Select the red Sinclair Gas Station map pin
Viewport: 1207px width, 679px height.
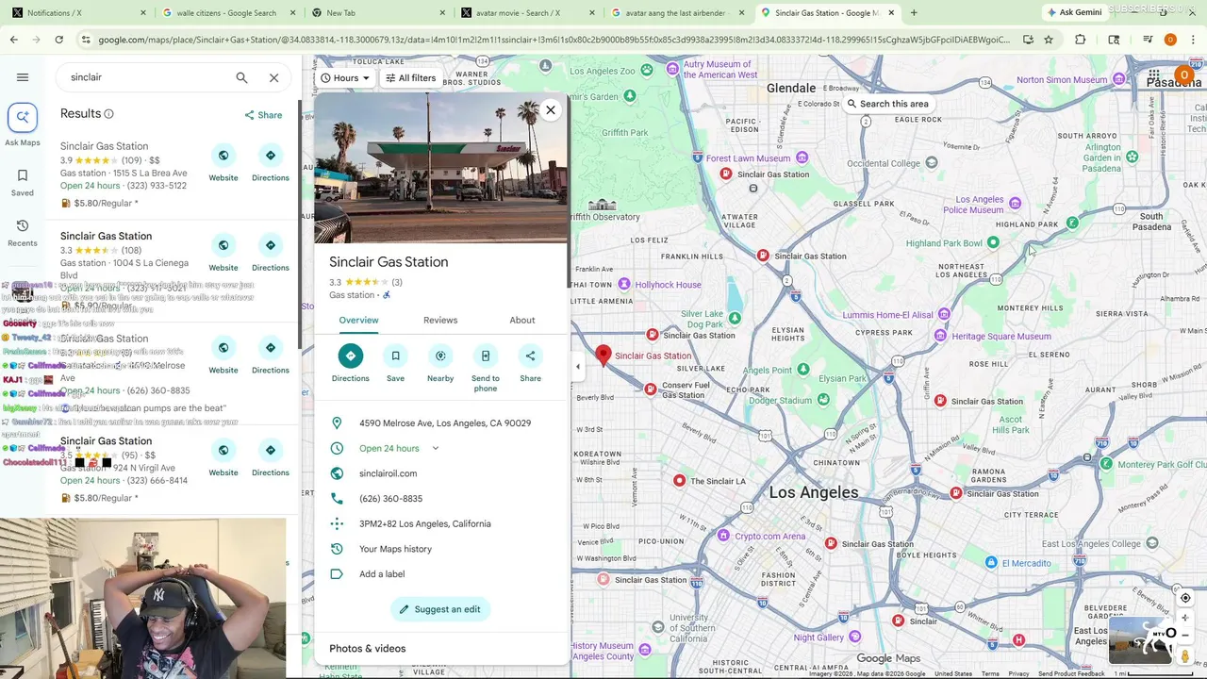click(603, 356)
